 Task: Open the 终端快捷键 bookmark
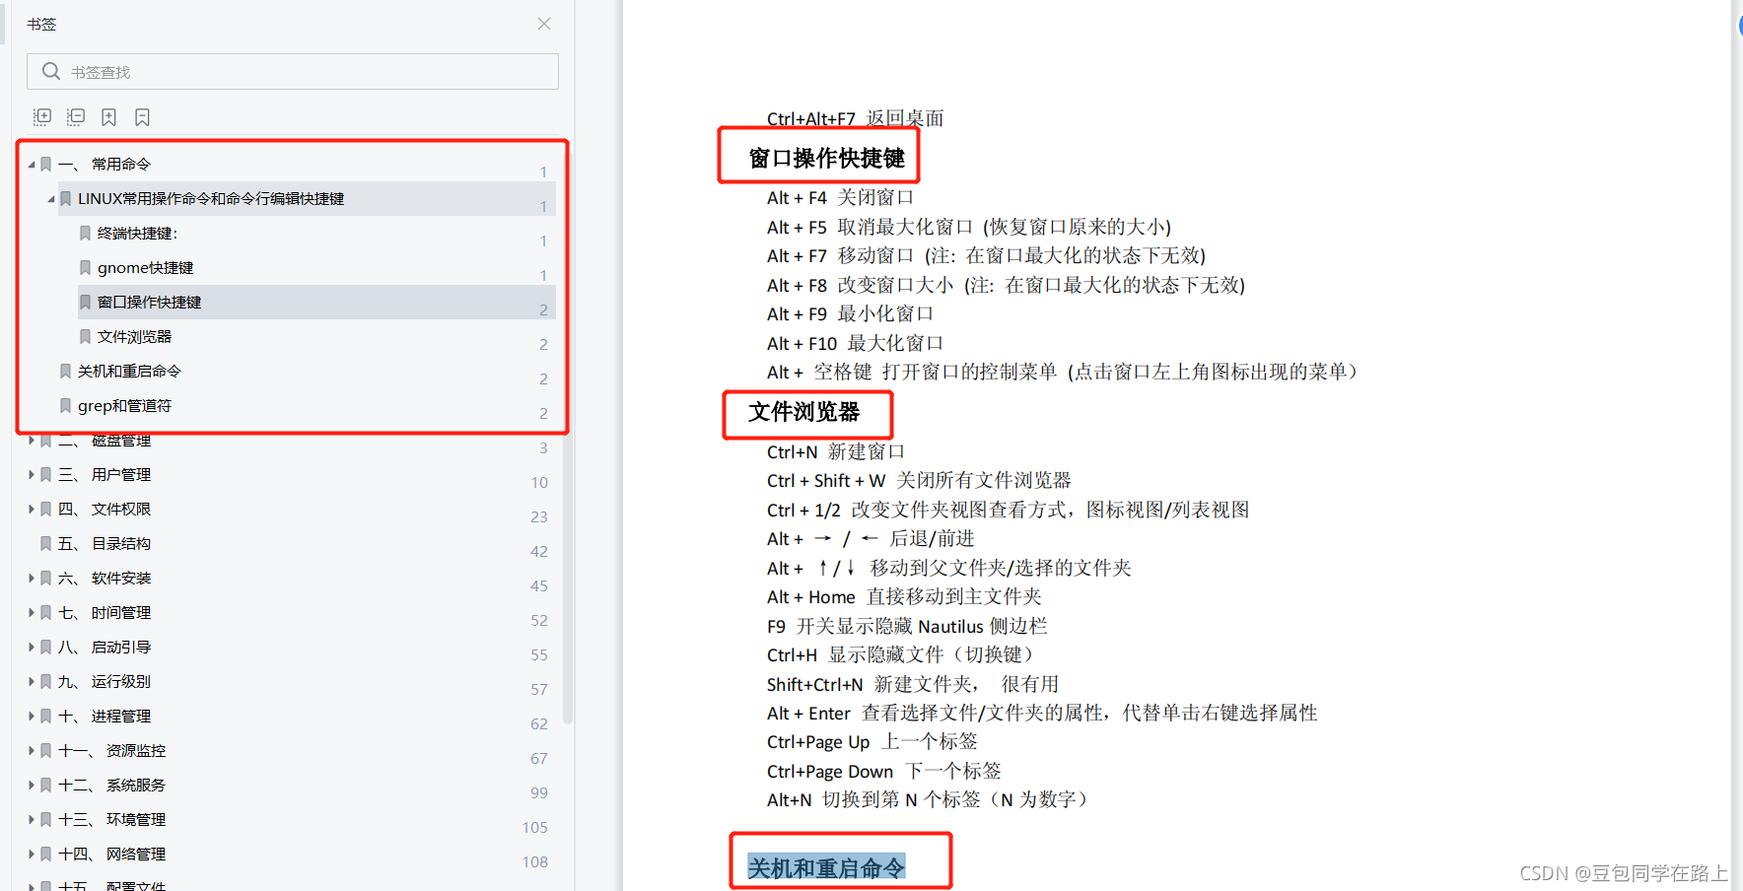click(137, 233)
